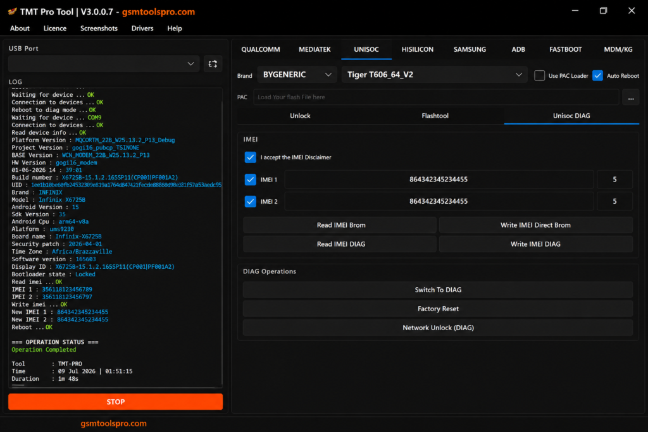Open the About menu
Screen dimensions: 648x432
pos(20,28)
